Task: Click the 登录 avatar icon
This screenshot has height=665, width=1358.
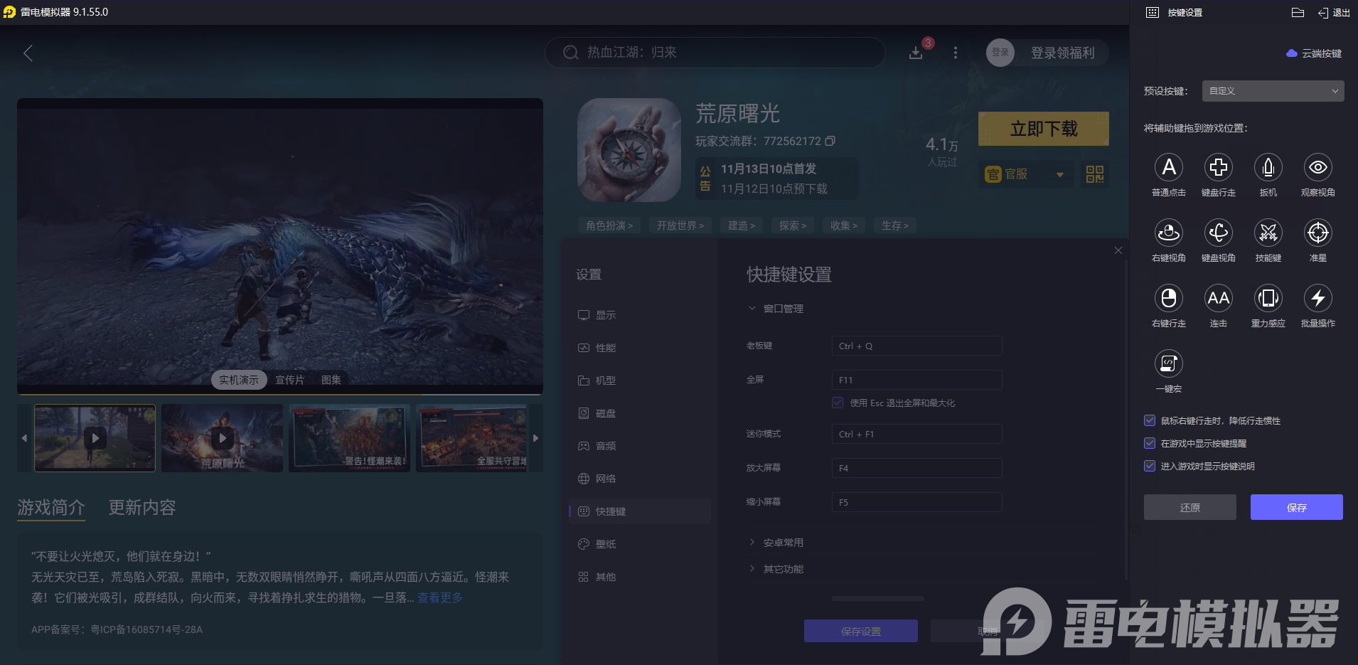Action: coord(1000,53)
